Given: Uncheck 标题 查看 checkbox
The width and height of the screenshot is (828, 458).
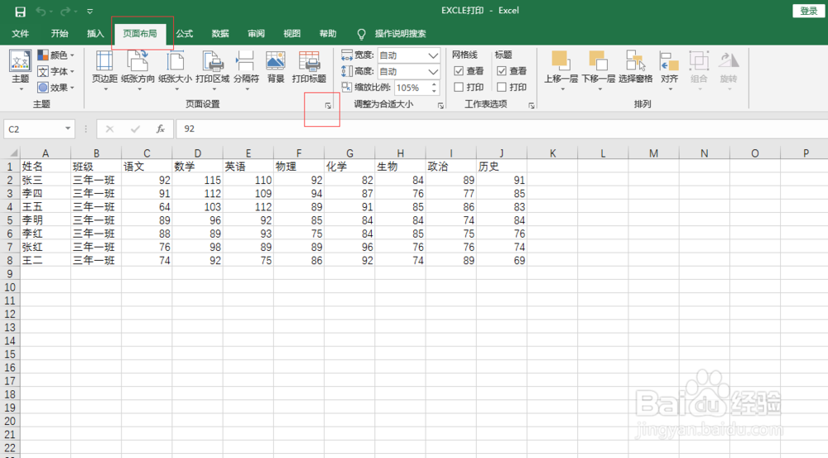Looking at the screenshot, I should coord(502,70).
